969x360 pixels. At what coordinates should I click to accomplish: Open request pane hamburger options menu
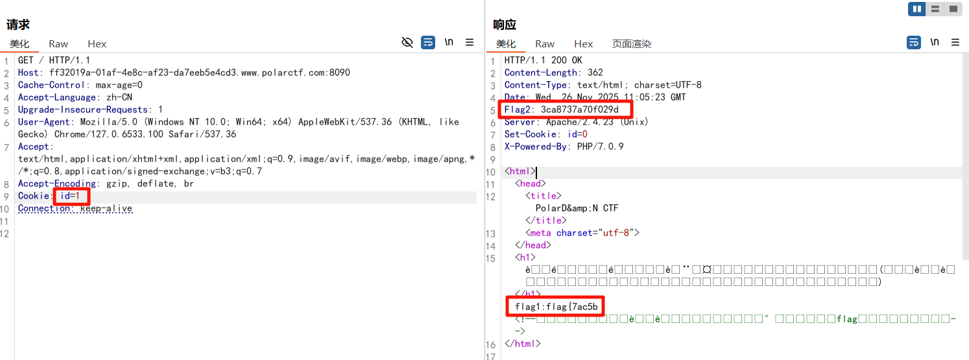(470, 43)
